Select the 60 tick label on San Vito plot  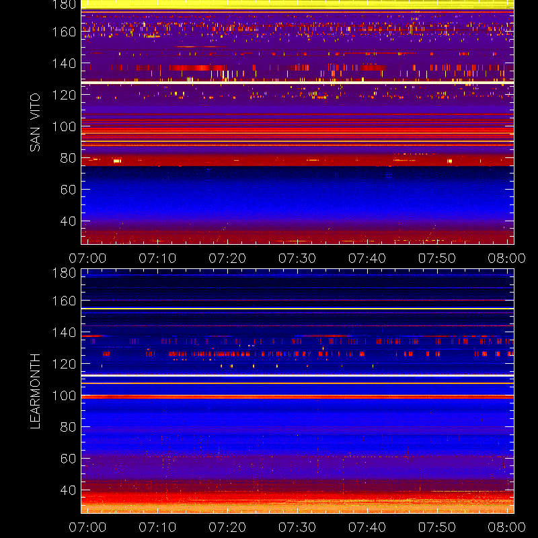68,190
